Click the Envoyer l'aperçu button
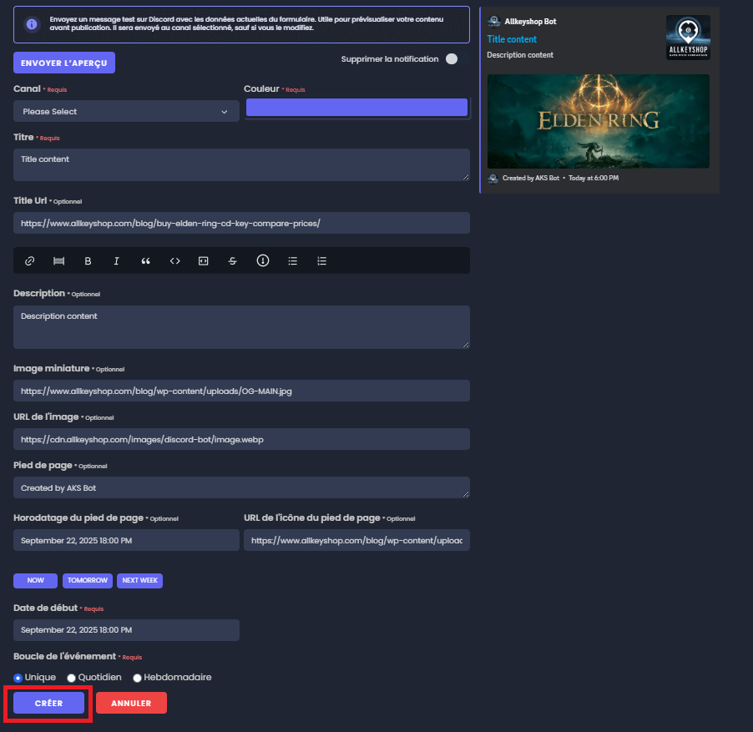The width and height of the screenshot is (753, 732). tap(64, 63)
